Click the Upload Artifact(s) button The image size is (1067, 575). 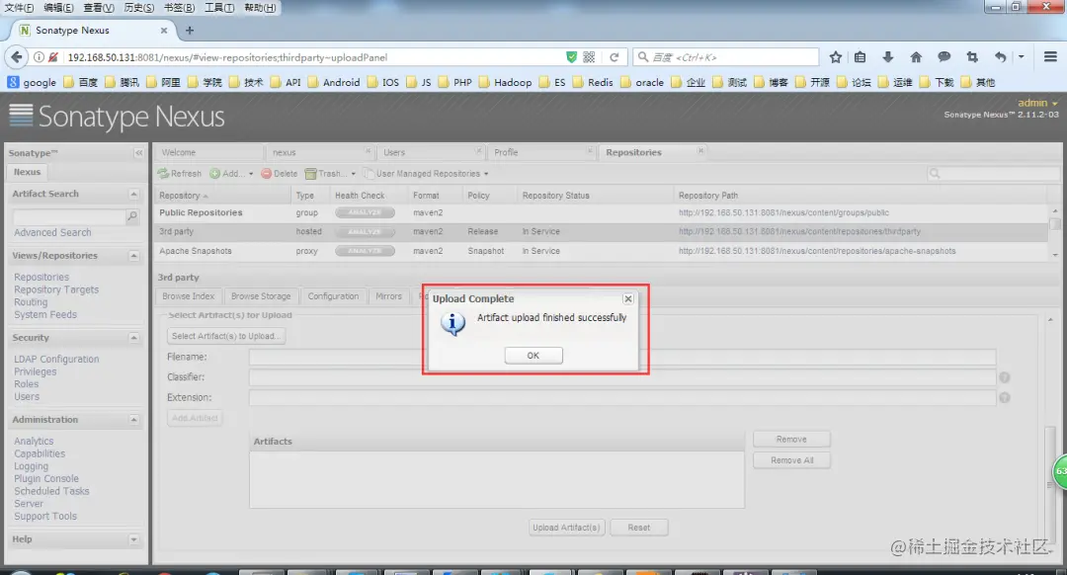[x=566, y=528]
